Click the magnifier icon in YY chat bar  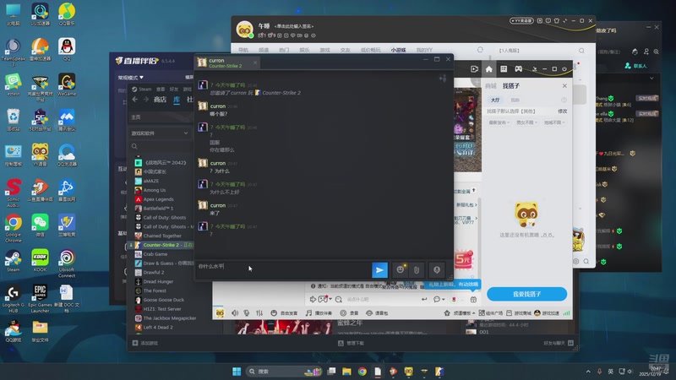(339, 299)
